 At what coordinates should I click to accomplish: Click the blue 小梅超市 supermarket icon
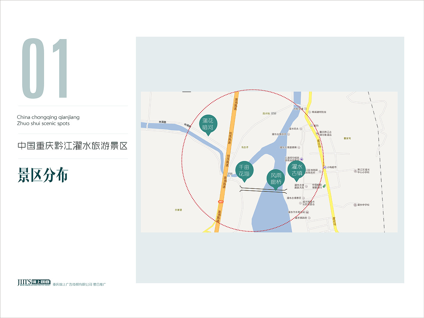tap(325, 167)
